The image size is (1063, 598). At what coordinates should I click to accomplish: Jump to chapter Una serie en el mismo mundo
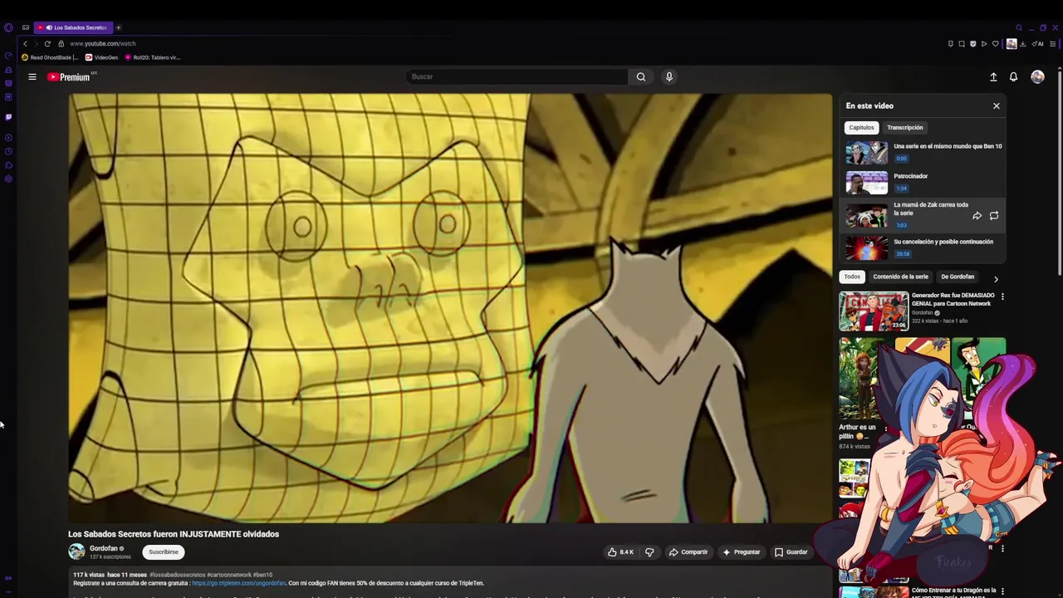[923, 152]
